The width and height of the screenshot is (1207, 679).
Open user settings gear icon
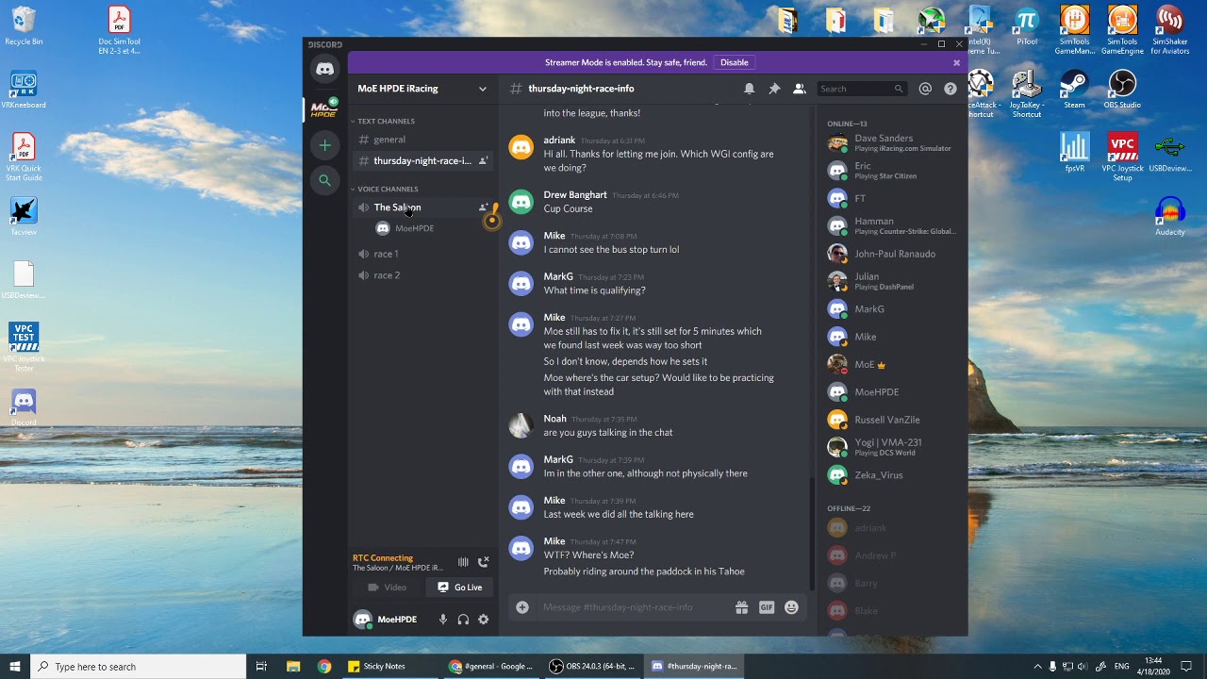pyautogui.click(x=484, y=620)
